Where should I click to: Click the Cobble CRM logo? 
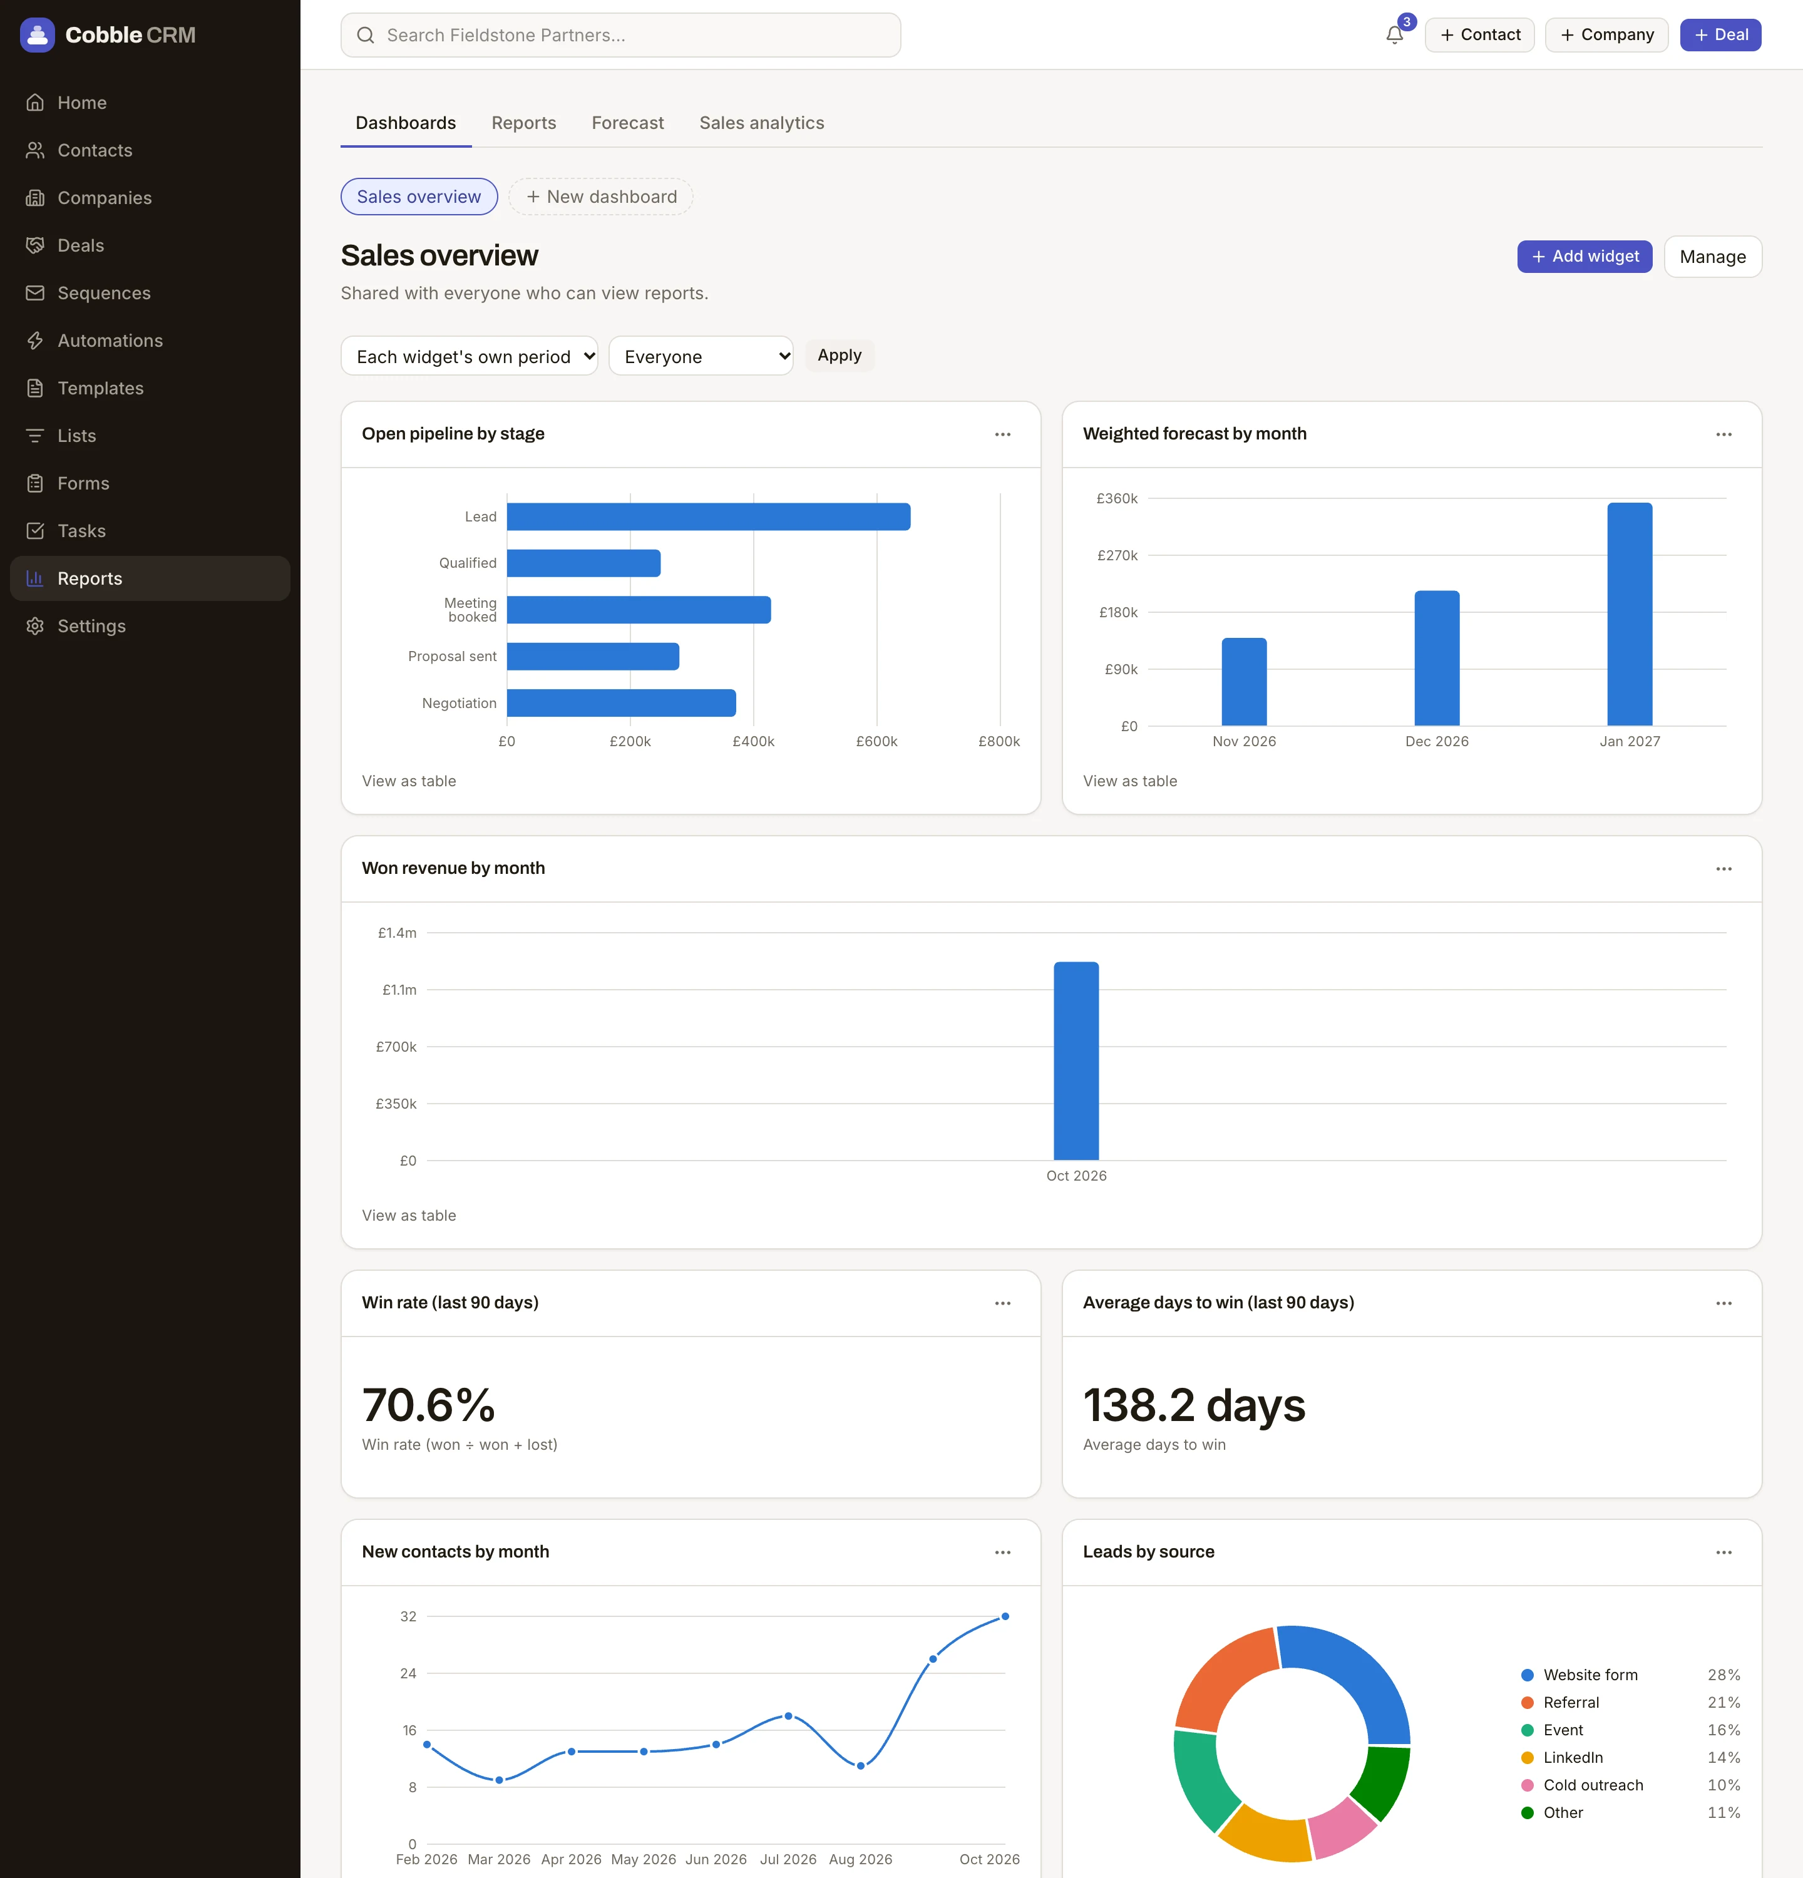tap(108, 36)
